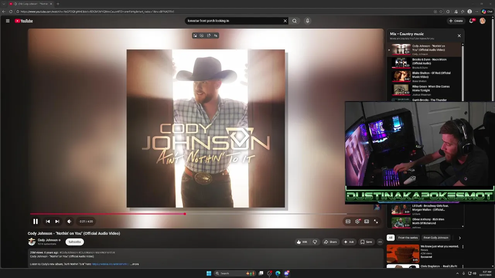Screen dimensions: 495x278
Task: Open the Share dialog
Action: [330, 242]
